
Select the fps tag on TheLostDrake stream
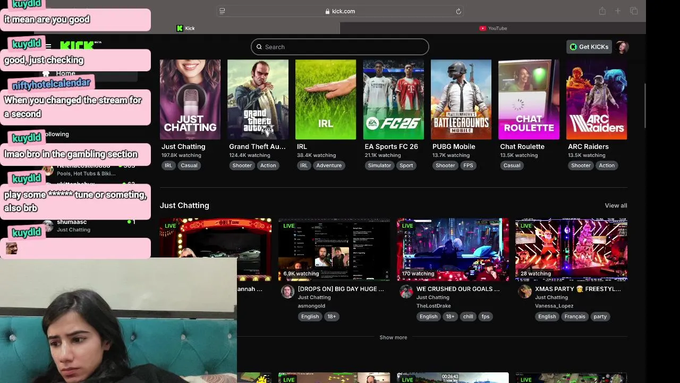pyautogui.click(x=486, y=317)
